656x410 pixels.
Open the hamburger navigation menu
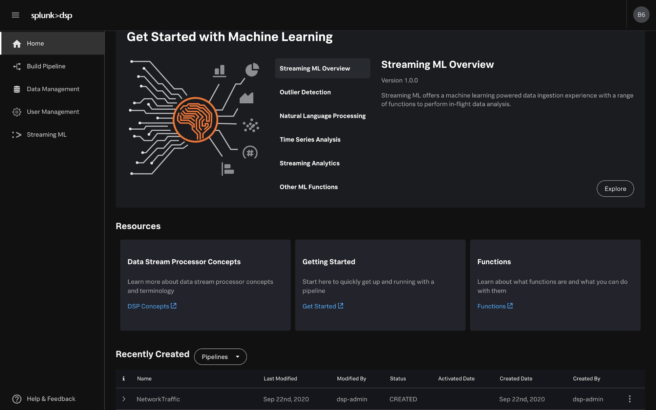coord(15,15)
